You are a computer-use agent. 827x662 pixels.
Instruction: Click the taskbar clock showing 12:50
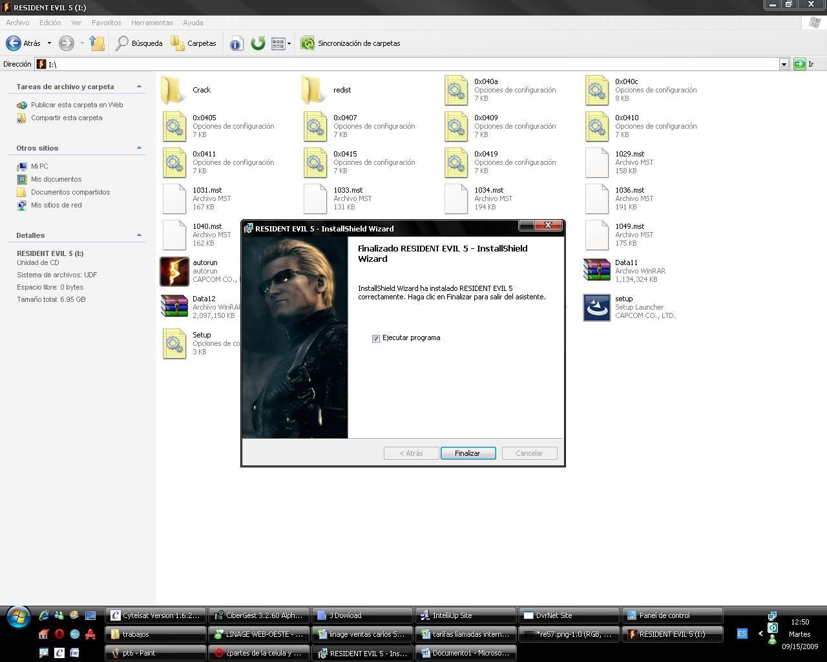(x=800, y=622)
